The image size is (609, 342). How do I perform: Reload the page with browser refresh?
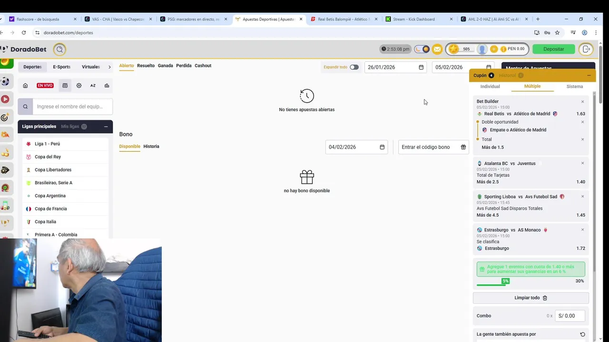tap(24, 33)
